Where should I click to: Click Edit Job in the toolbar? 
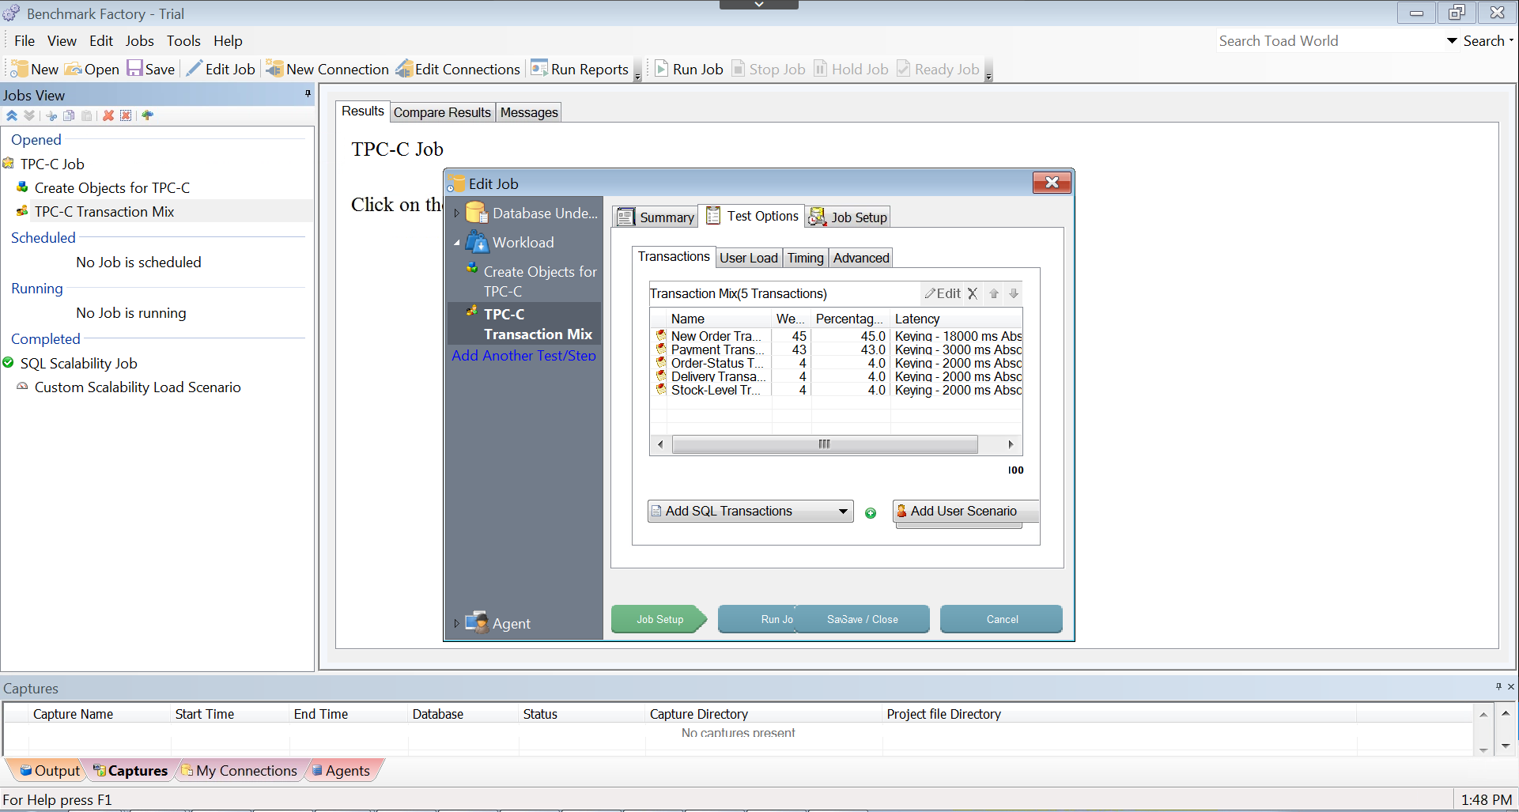[221, 70]
